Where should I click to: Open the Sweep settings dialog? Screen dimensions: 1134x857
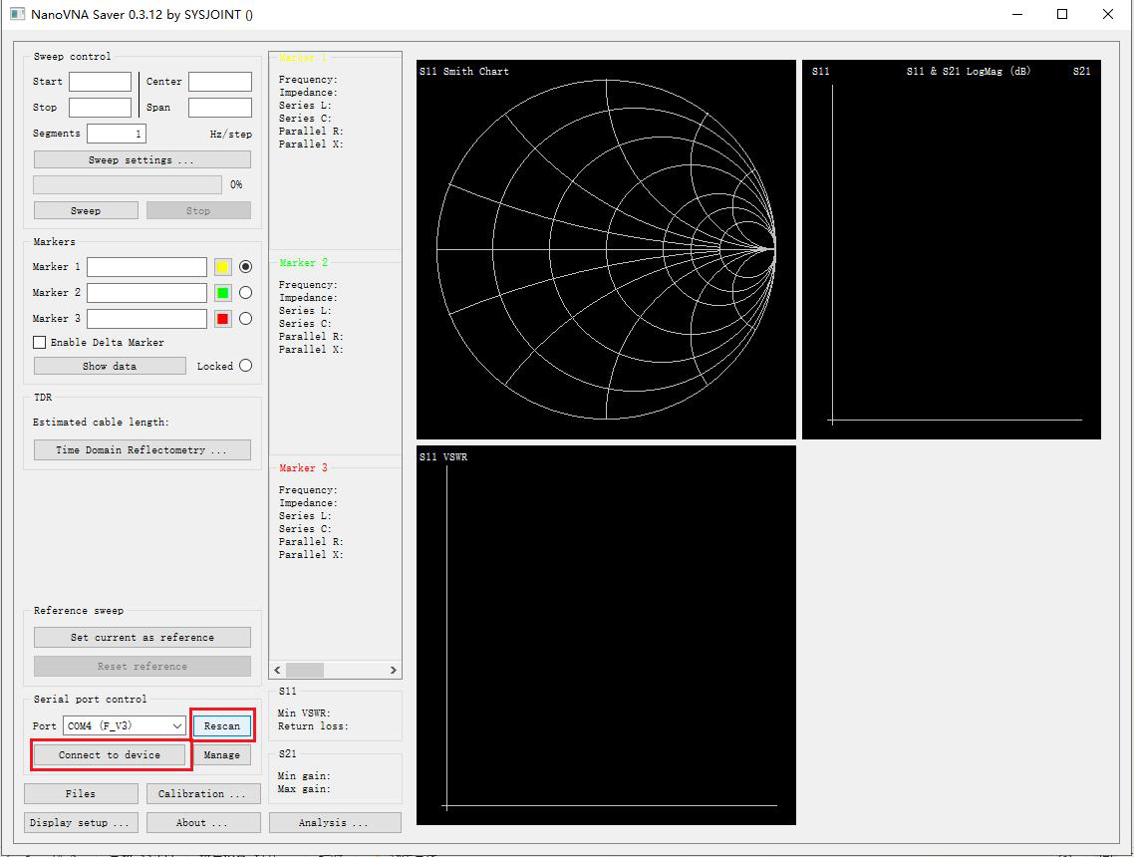(141, 158)
